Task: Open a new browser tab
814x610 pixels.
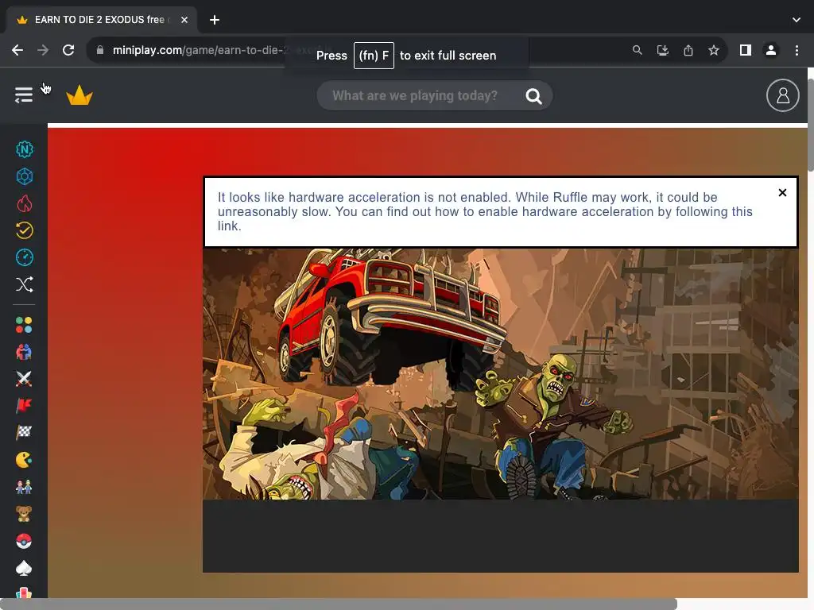Action: (x=215, y=20)
